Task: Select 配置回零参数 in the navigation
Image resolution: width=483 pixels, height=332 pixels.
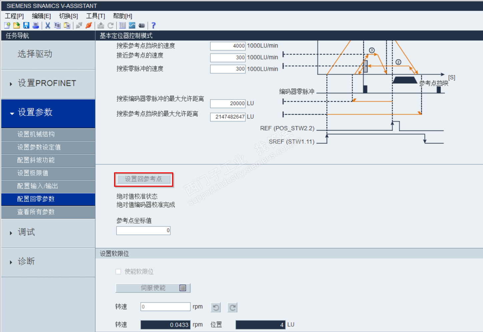Action: pyautogui.click(x=48, y=199)
